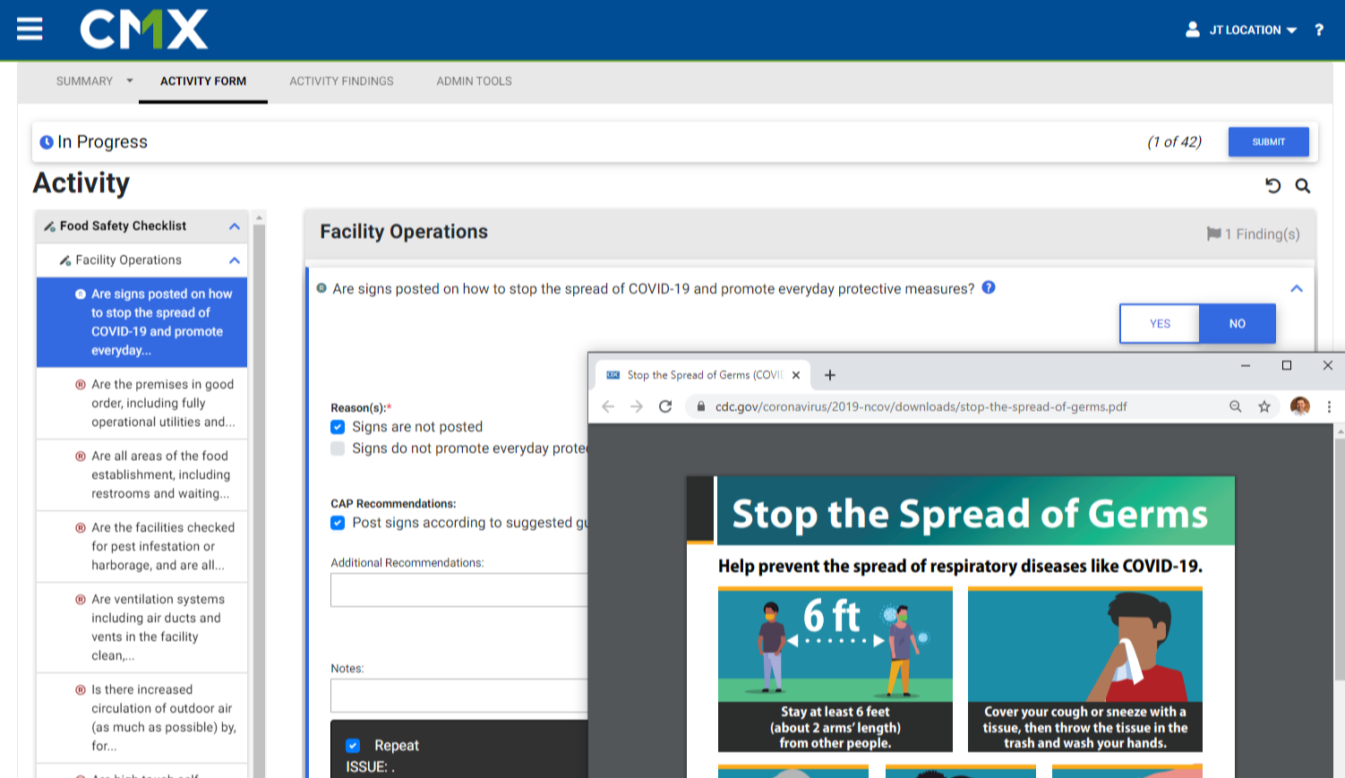Click the site lock icon in address bar
Image resolution: width=1345 pixels, height=778 pixels.
[x=701, y=406]
